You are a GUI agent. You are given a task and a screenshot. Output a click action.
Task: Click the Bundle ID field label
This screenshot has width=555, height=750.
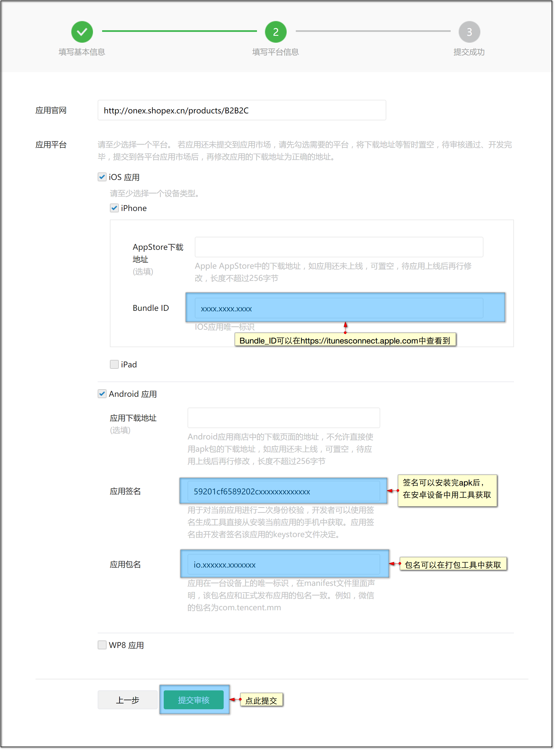(x=151, y=308)
